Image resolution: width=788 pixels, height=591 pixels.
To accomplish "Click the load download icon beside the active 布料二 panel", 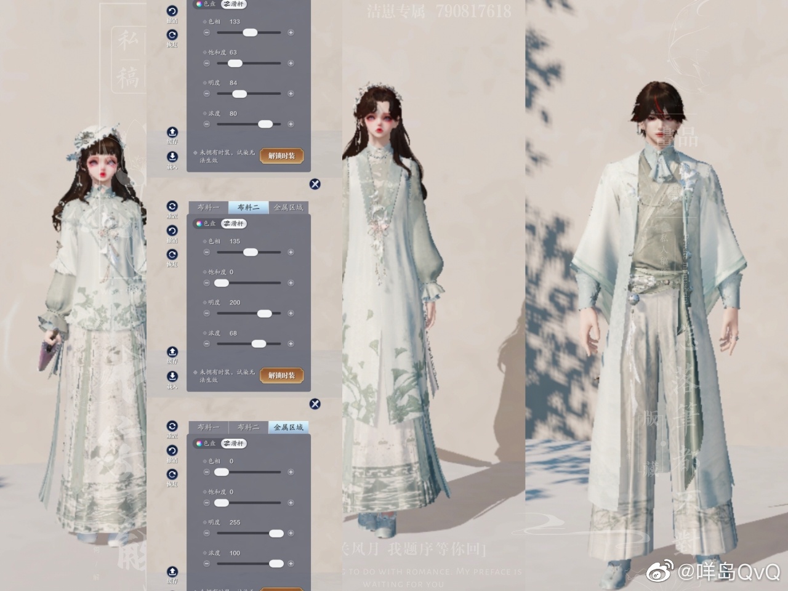I will click(x=172, y=376).
